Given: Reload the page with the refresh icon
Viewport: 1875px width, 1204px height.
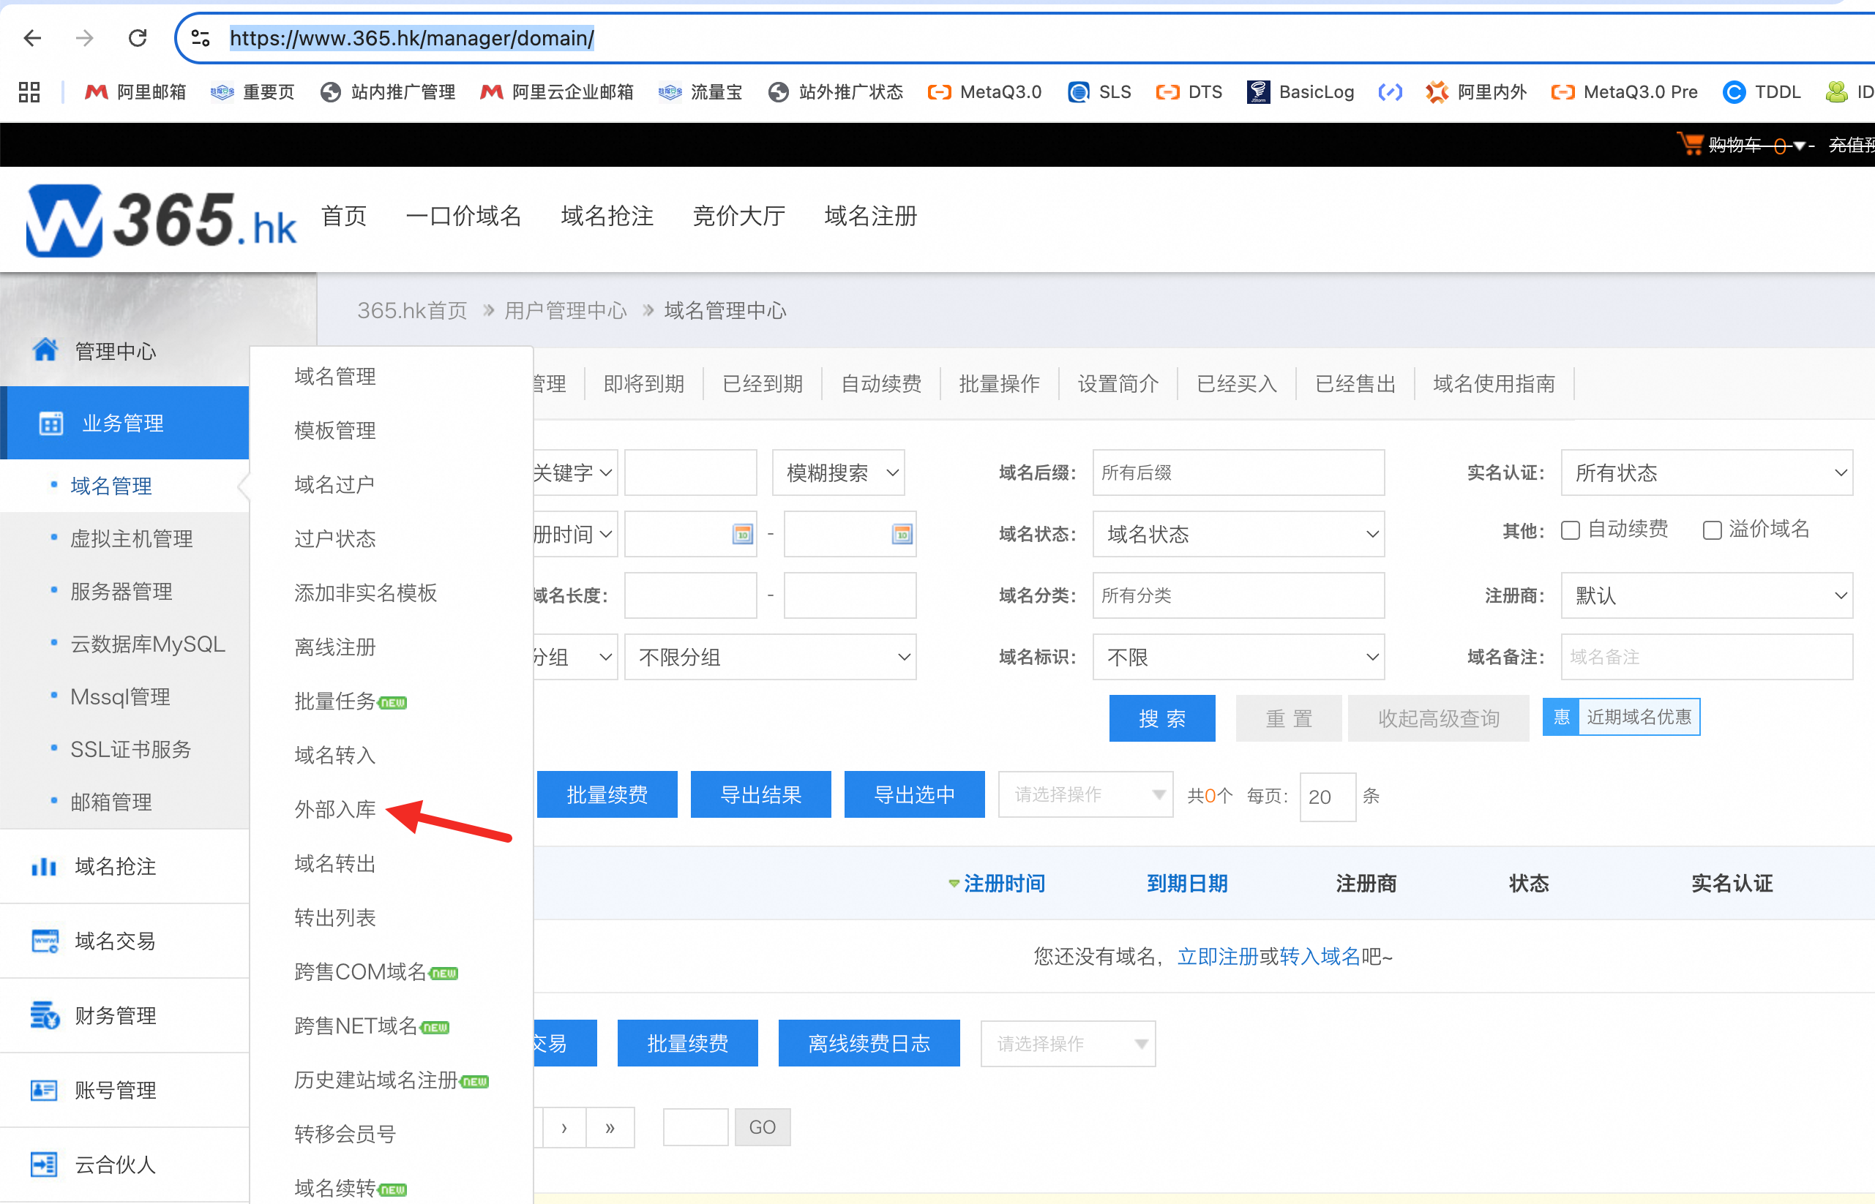Looking at the screenshot, I should point(138,37).
